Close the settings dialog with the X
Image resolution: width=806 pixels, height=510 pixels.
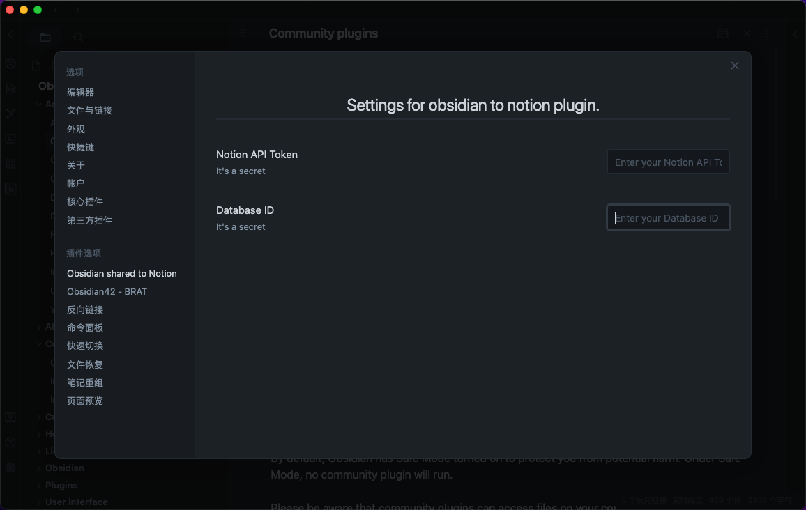point(735,65)
